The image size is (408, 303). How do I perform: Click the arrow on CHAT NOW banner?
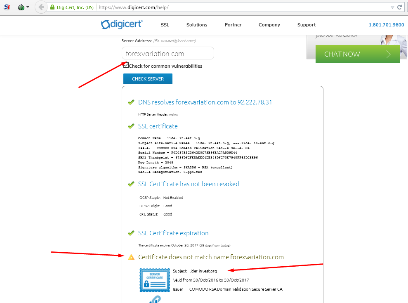(x=389, y=54)
